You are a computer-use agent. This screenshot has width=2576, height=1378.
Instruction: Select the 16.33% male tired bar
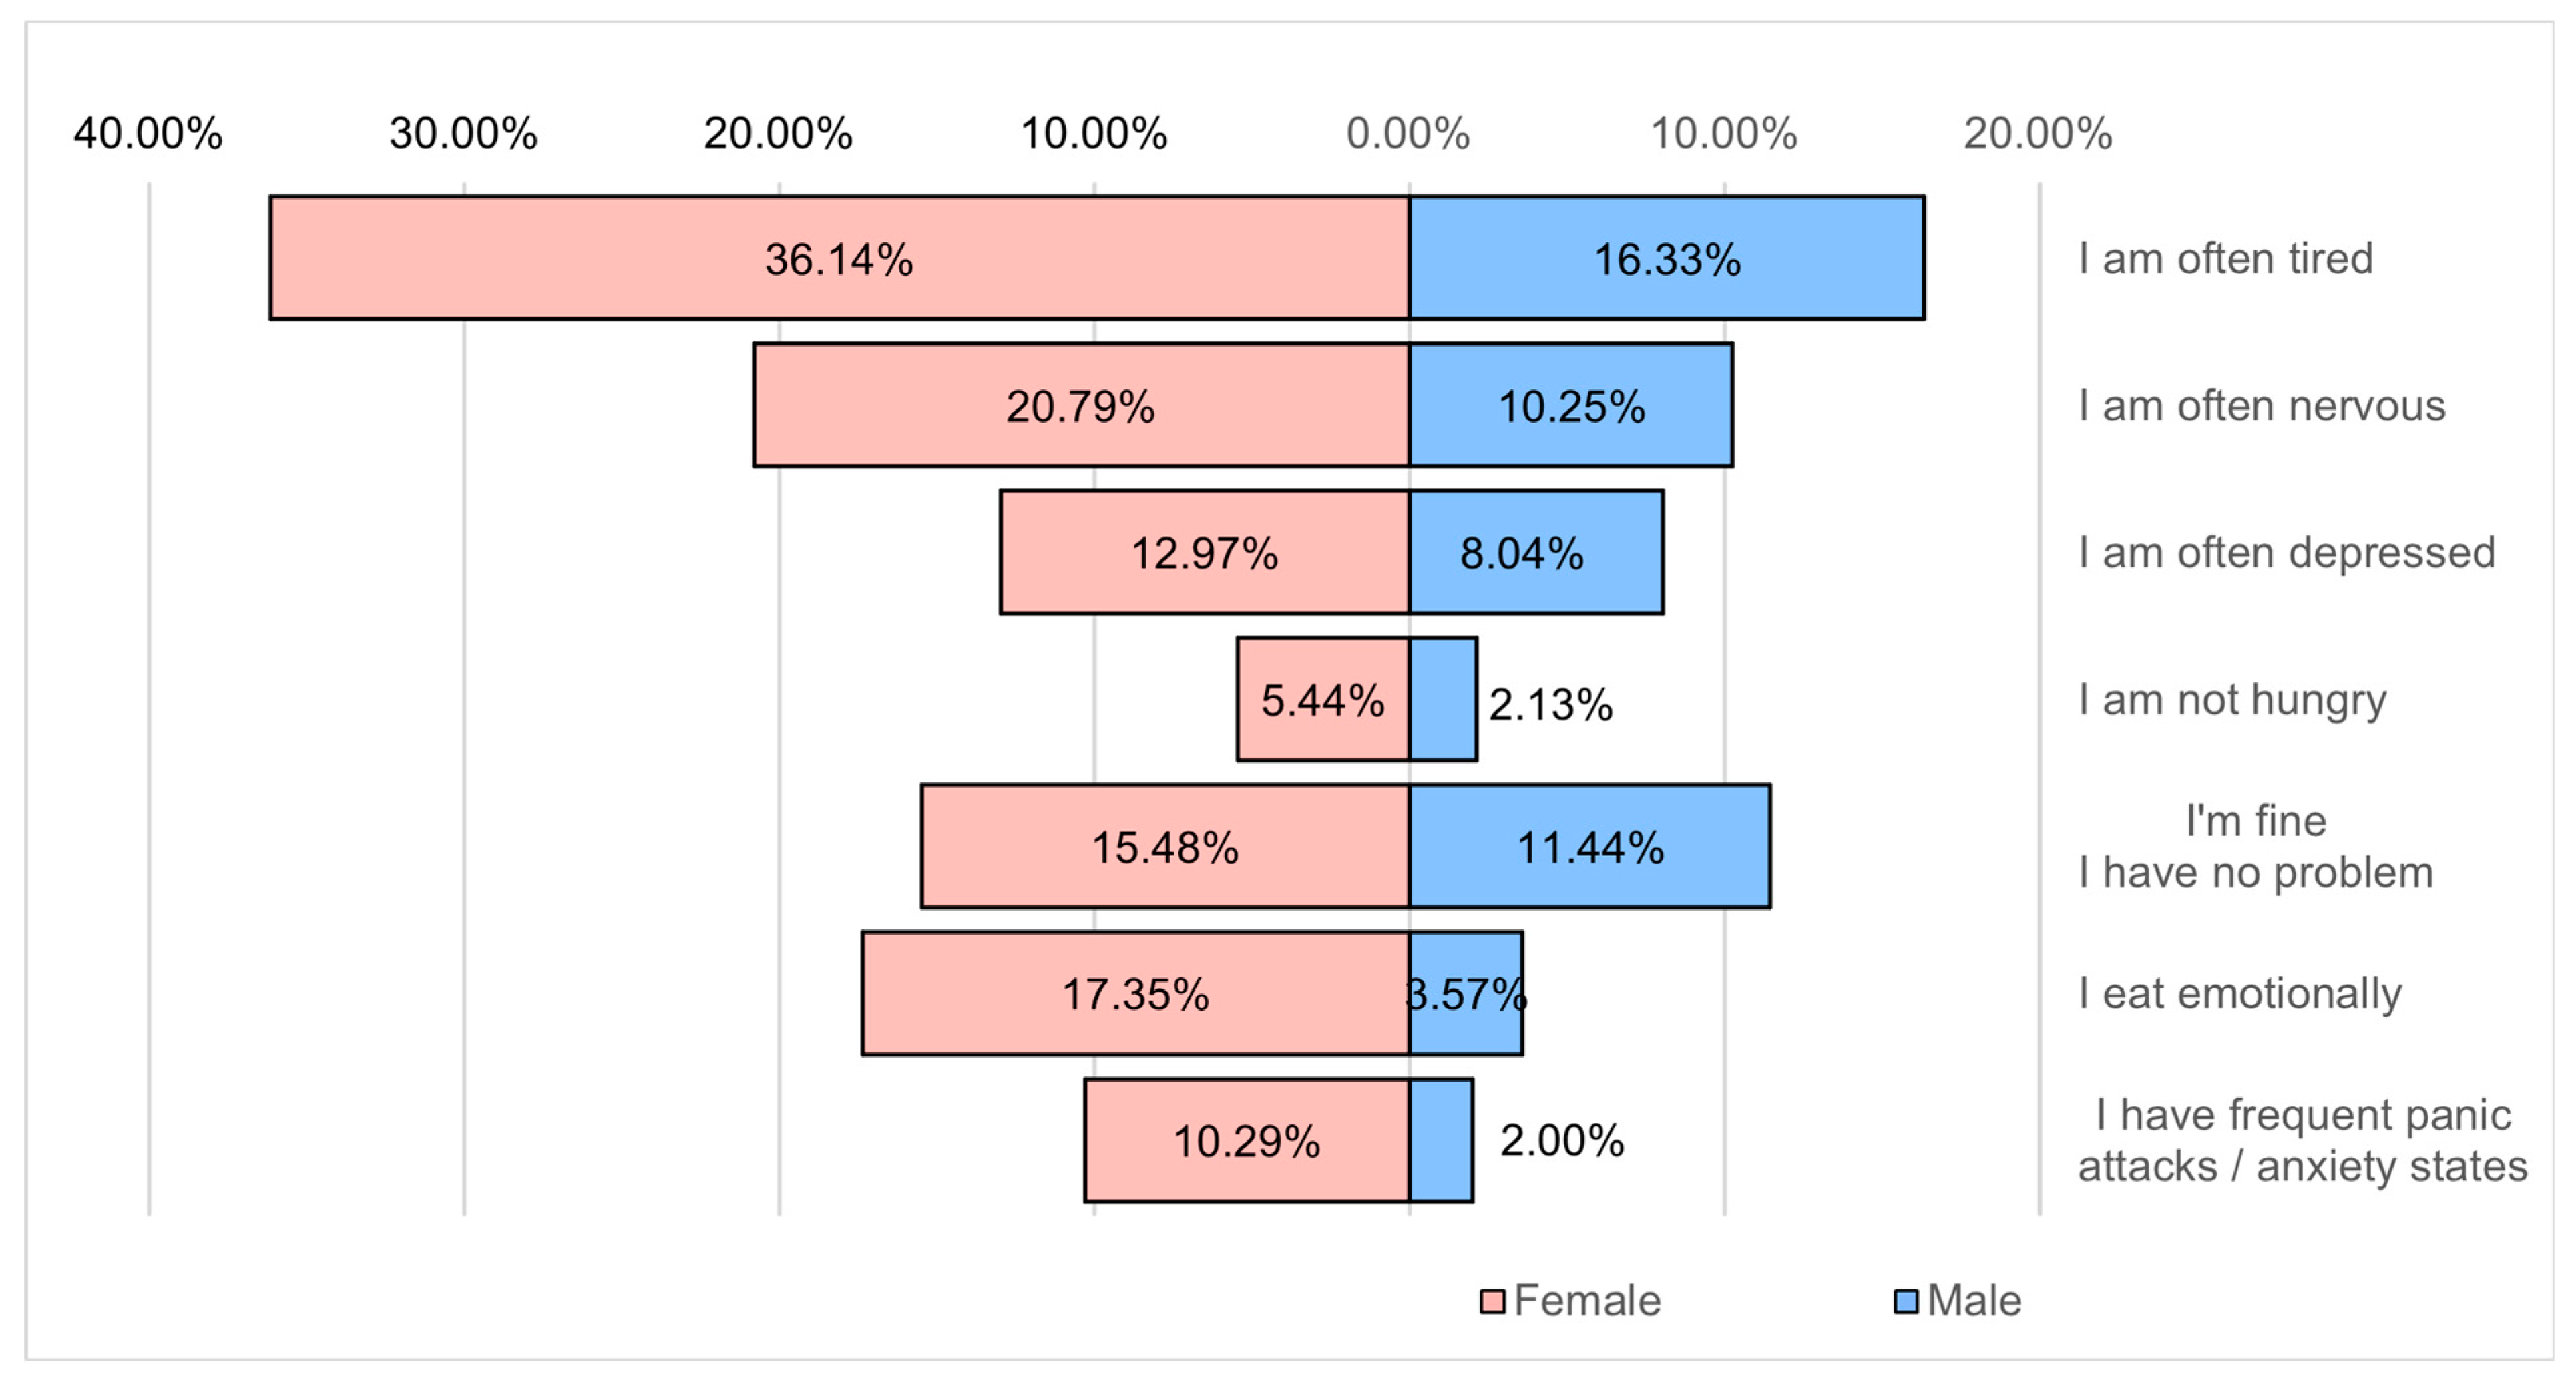(1667, 258)
